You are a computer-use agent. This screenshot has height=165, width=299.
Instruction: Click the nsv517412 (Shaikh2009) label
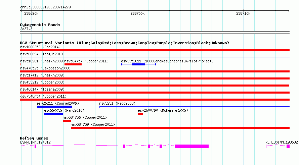(42, 75)
